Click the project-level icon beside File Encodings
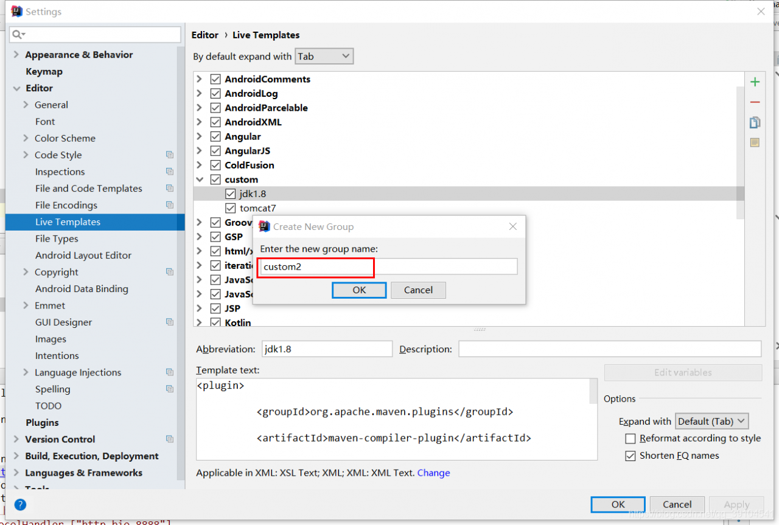Screen dimensions: 779x525 pos(169,205)
